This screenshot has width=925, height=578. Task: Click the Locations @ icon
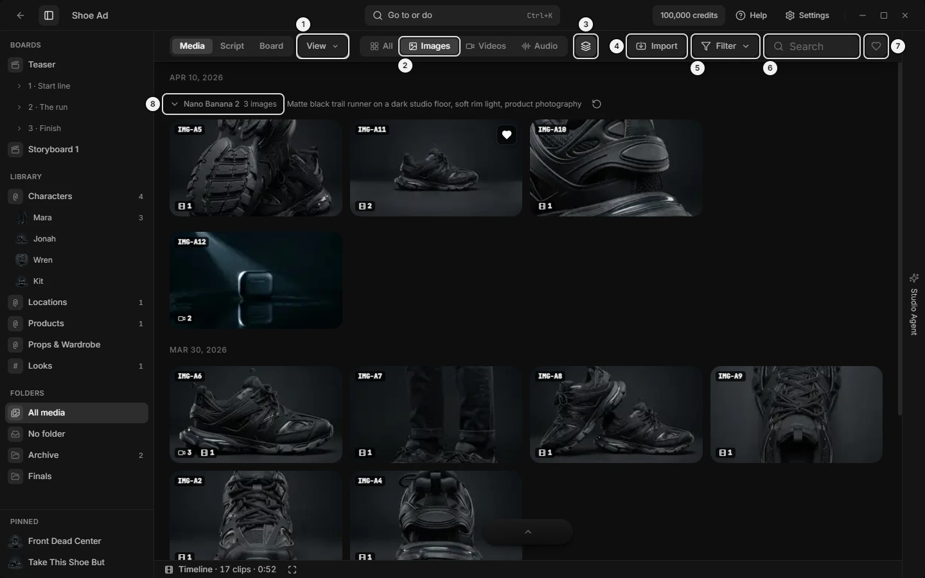pyautogui.click(x=16, y=302)
